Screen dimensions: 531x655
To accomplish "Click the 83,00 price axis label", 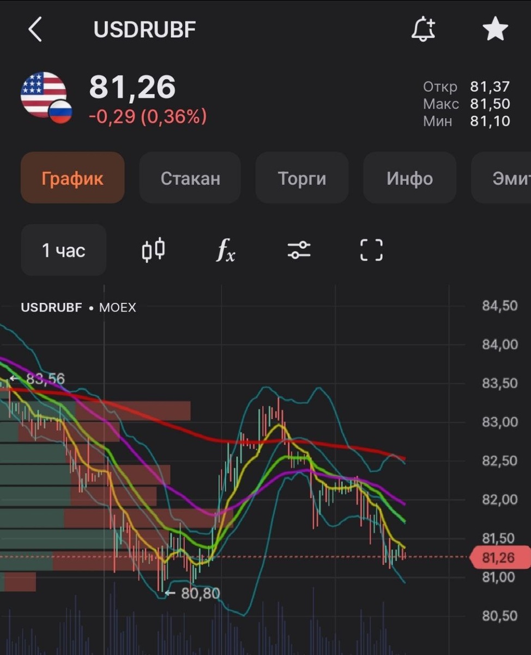I will [499, 422].
